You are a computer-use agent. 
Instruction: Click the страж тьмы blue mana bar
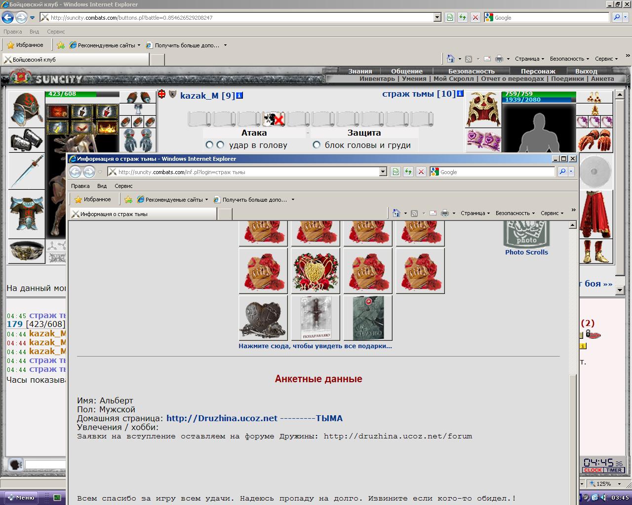click(536, 100)
